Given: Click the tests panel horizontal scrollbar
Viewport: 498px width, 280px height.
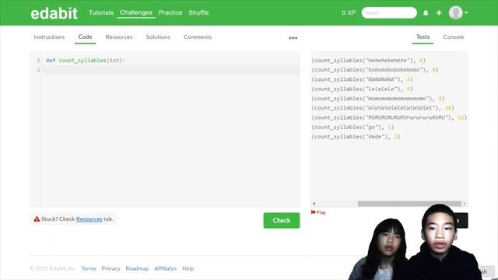Looking at the screenshot, I should [409, 204].
